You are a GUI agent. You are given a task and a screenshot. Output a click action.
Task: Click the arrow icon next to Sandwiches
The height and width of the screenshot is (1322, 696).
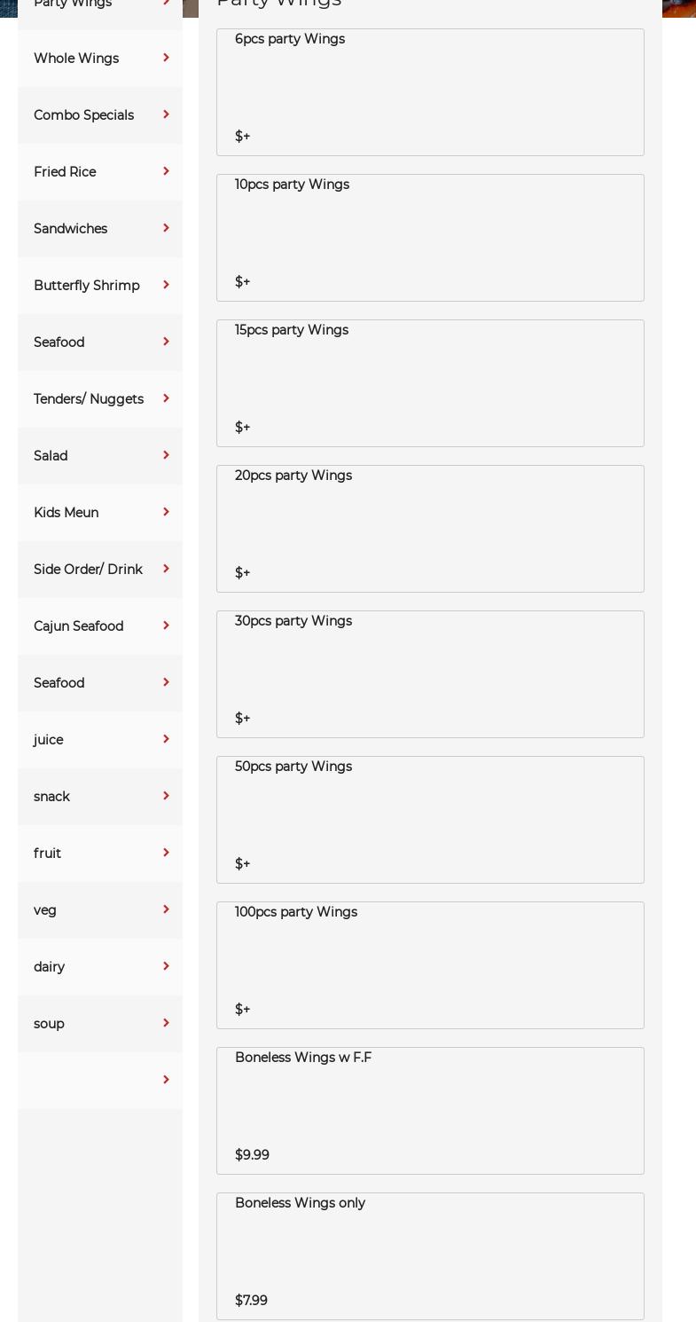pos(166,229)
